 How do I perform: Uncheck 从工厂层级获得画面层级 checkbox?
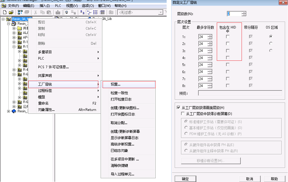178,108
